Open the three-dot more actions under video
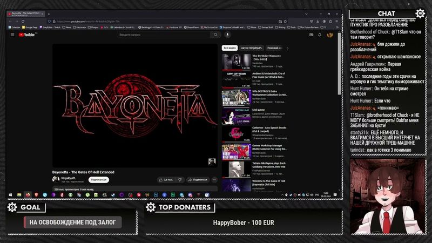Viewport: 432px width, 243px height. pos(214,179)
